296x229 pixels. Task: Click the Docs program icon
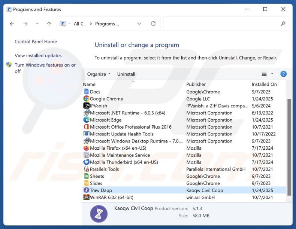tap(86, 92)
